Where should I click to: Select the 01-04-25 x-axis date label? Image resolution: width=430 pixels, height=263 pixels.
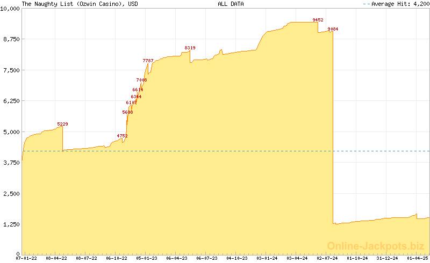tap(417, 258)
